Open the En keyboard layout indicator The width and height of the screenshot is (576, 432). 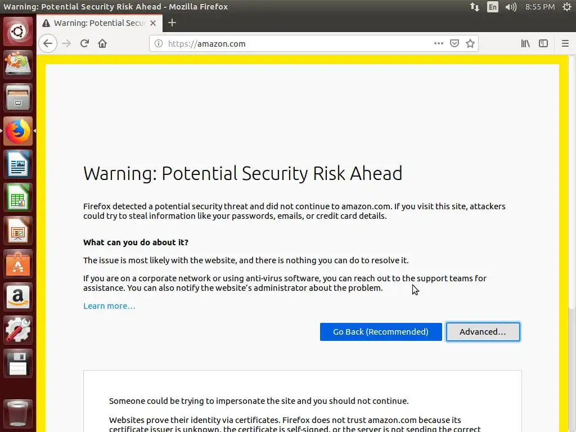click(x=493, y=7)
